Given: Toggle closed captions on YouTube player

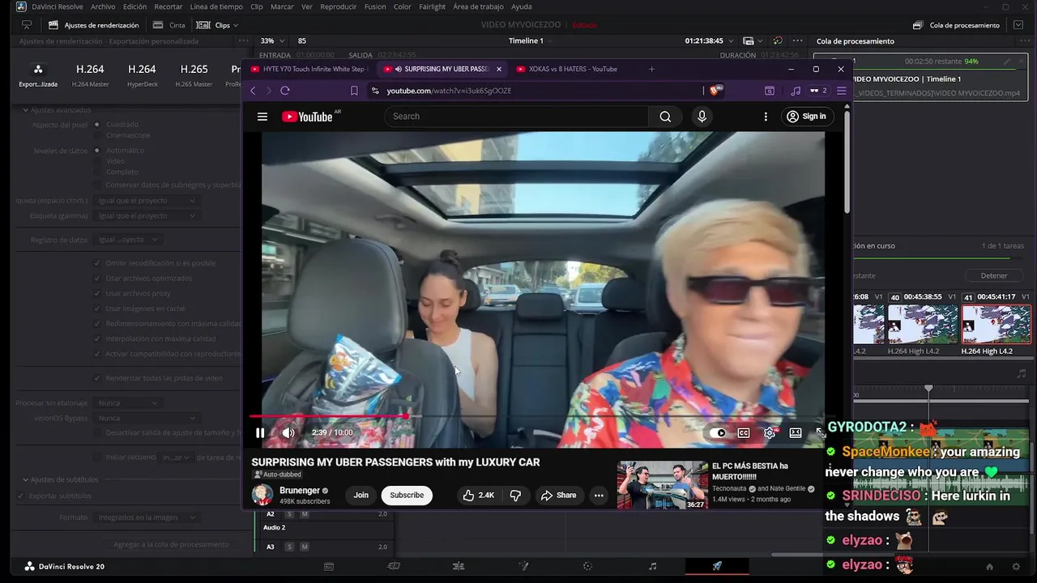Looking at the screenshot, I should pyautogui.click(x=744, y=432).
